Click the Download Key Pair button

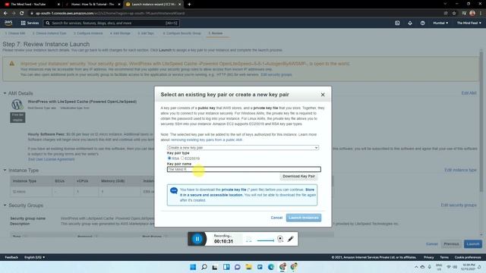tap(298, 176)
